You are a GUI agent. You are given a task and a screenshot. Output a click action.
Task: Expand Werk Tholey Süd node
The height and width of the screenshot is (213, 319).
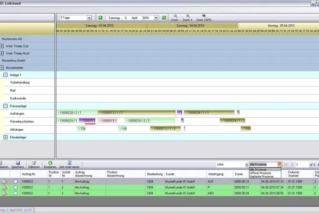click(x=2, y=46)
